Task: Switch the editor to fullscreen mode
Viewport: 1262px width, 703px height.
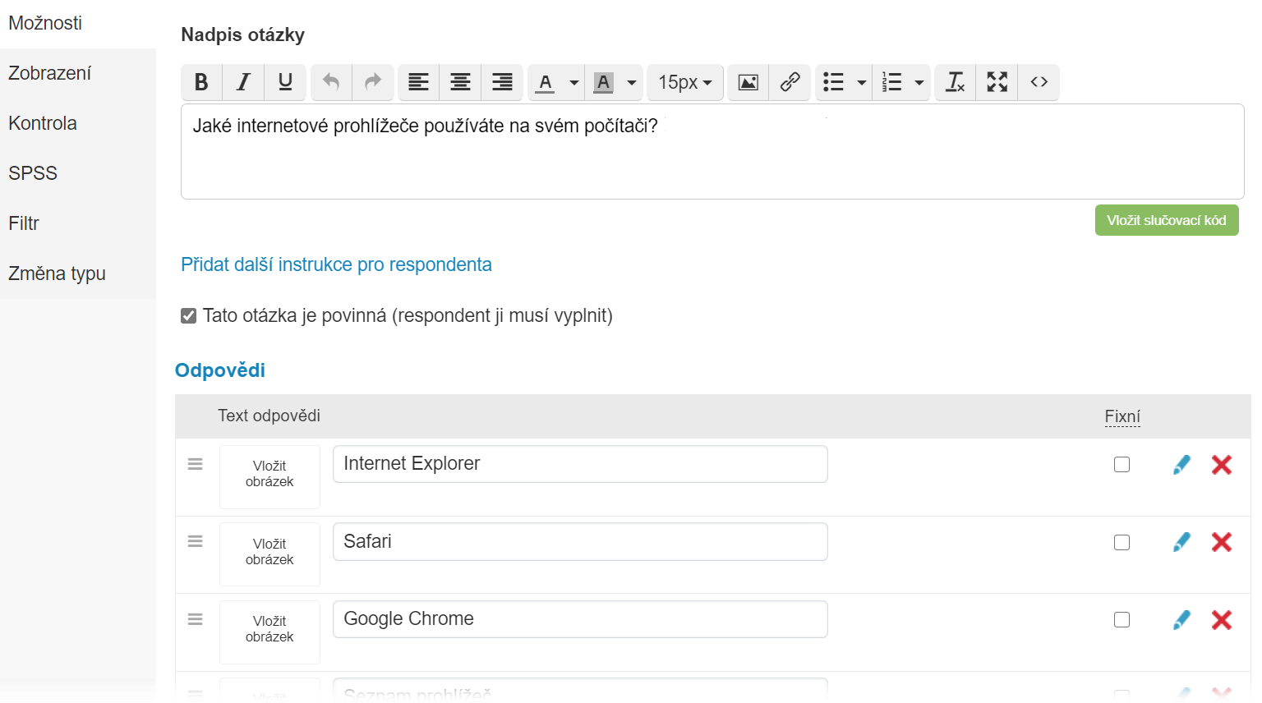Action: [x=997, y=82]
